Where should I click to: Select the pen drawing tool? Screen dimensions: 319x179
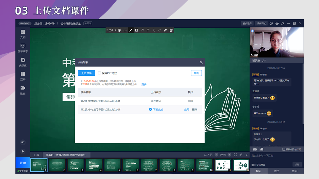(131, 30)
